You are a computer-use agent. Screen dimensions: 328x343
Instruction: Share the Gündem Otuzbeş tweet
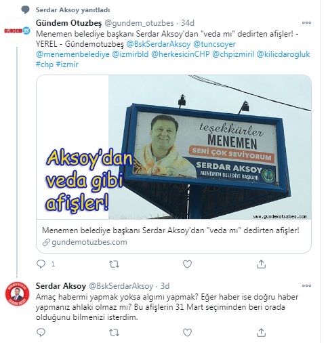(261, 264)
